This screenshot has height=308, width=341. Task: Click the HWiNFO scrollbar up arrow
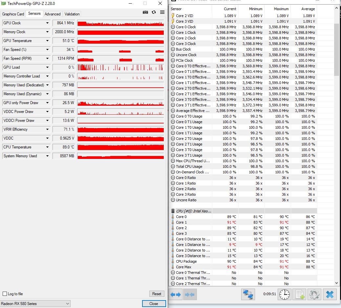(x=336, y=8)
